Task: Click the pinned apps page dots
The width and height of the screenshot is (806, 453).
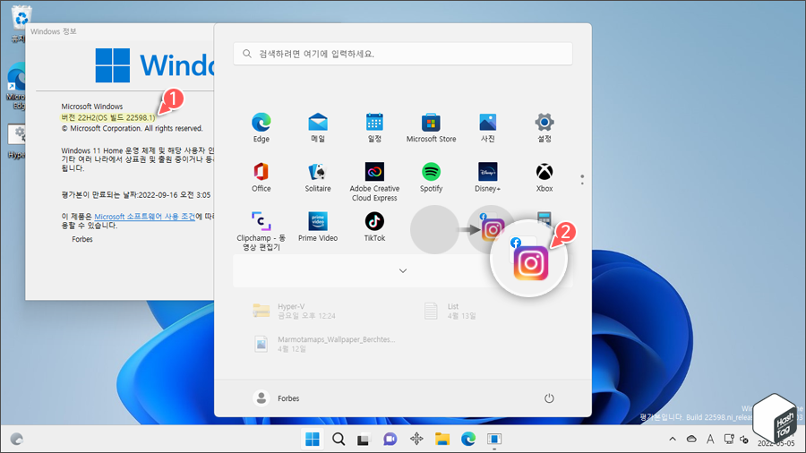Action: (582, 179)
